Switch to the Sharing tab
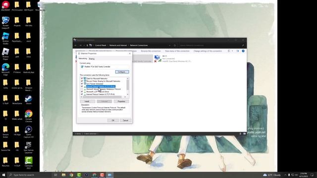Screen dimensions: 317x178 (x=92, y=59)
